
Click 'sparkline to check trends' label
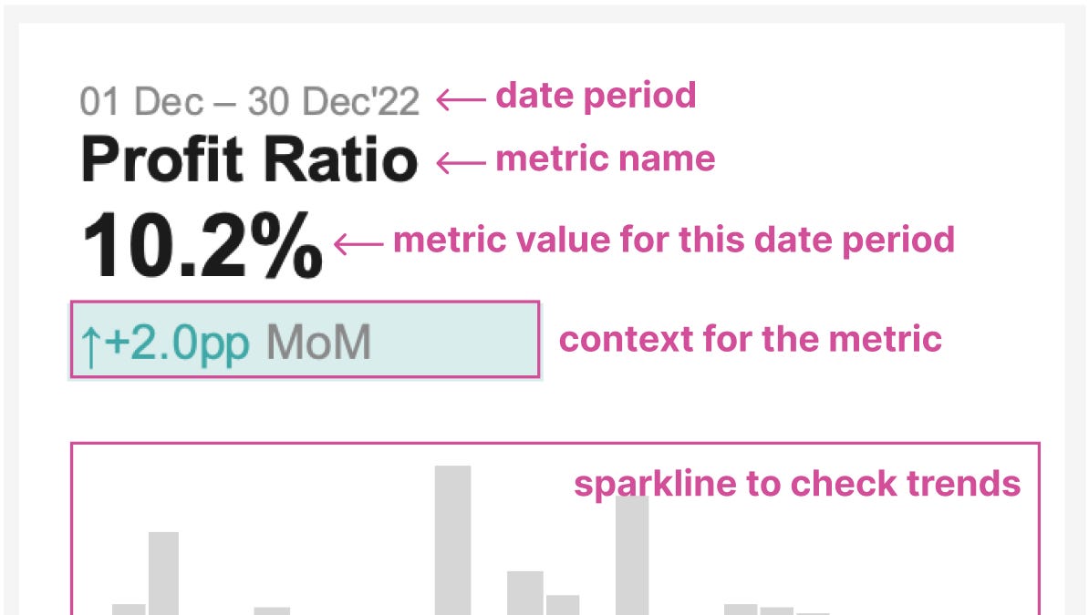[x=797, y=484]
